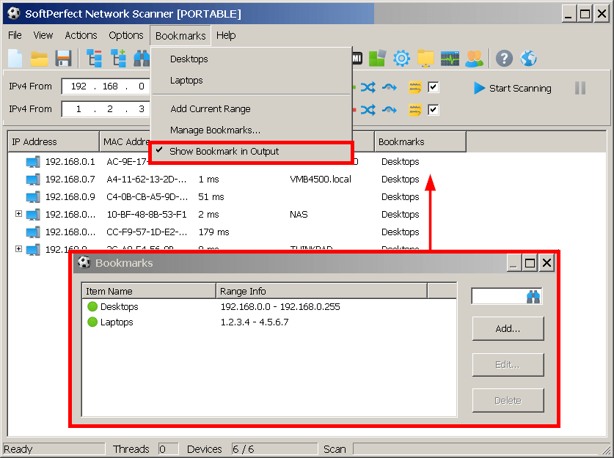Image resolution: width=614 pixels, height=458 pixels.
Task: Click the users accounts icon
Action: [474, 59]
